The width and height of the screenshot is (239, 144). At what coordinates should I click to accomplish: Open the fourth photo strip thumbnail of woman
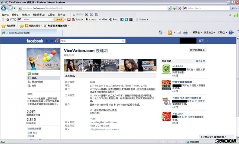coord(129,65)
